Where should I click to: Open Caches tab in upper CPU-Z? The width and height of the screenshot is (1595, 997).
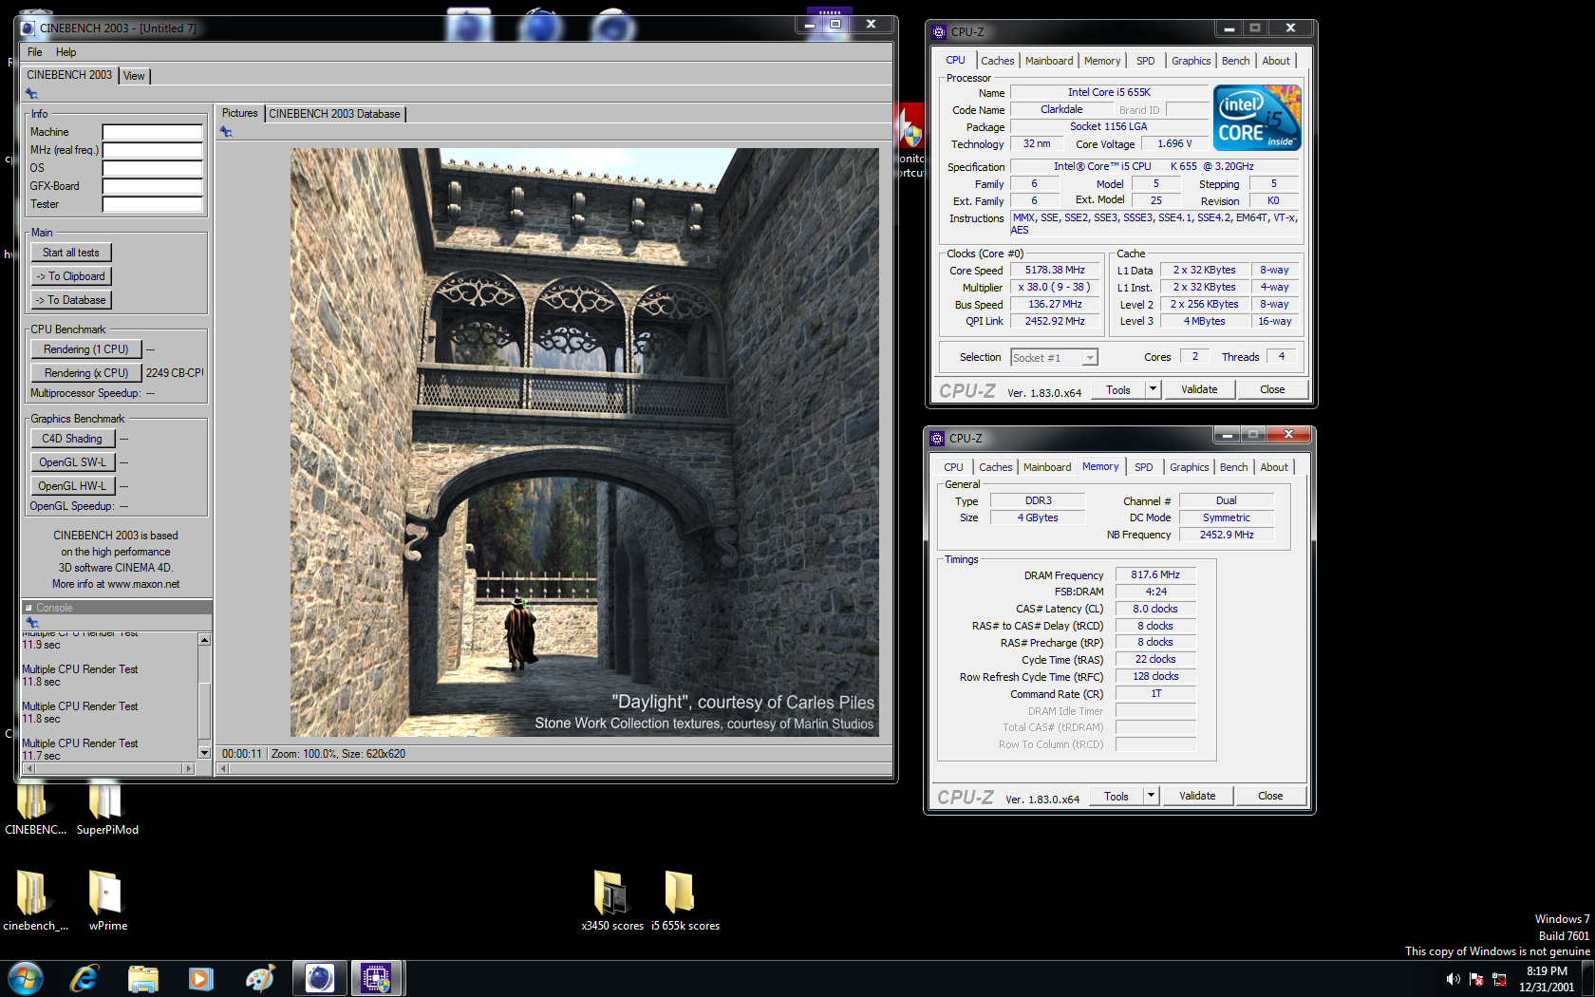click(998, 61)
